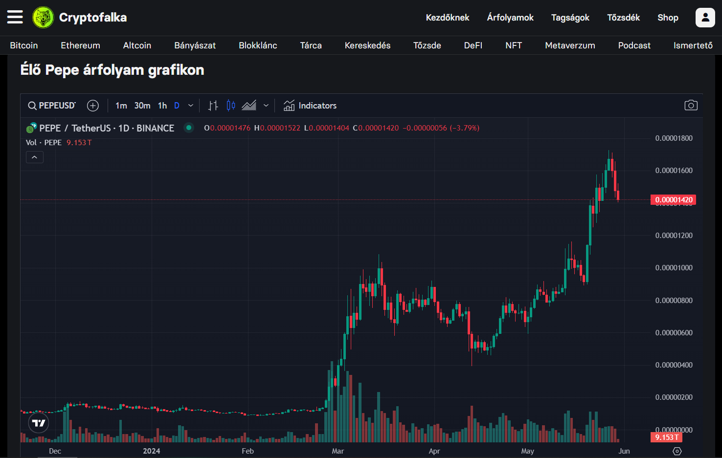Open the Tagságok menu
This screenshot has width=722, height=458.
coord(570,18)
